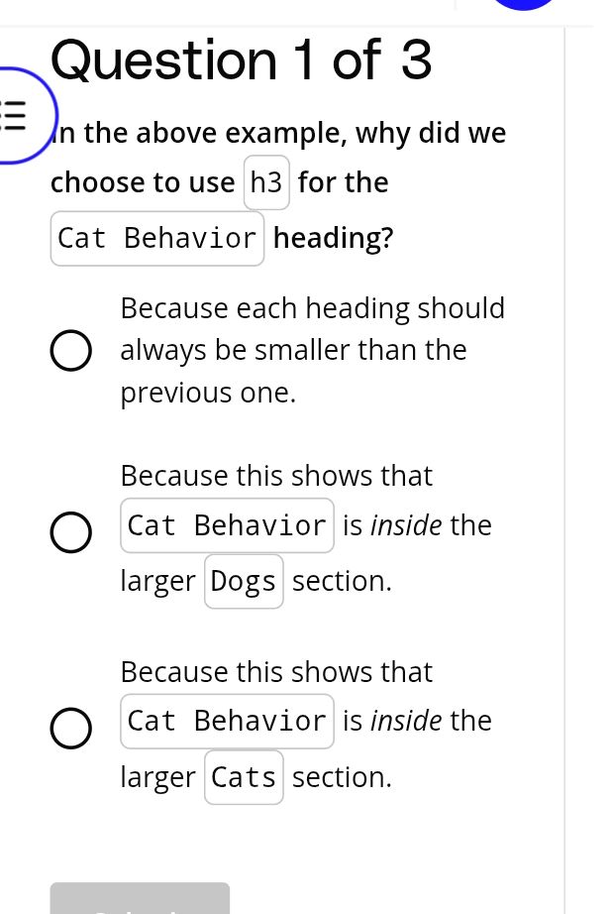Open the hamburger menu icon
612x914 pixels.
(x=14, y=113)
